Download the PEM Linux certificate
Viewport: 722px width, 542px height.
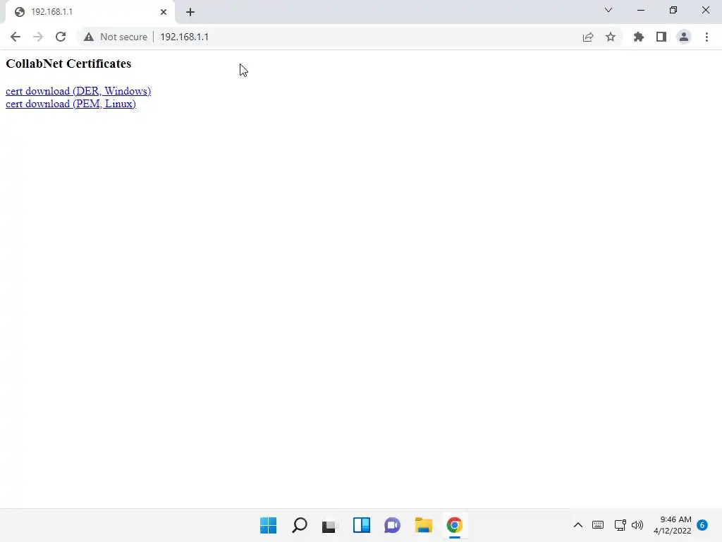71,104
